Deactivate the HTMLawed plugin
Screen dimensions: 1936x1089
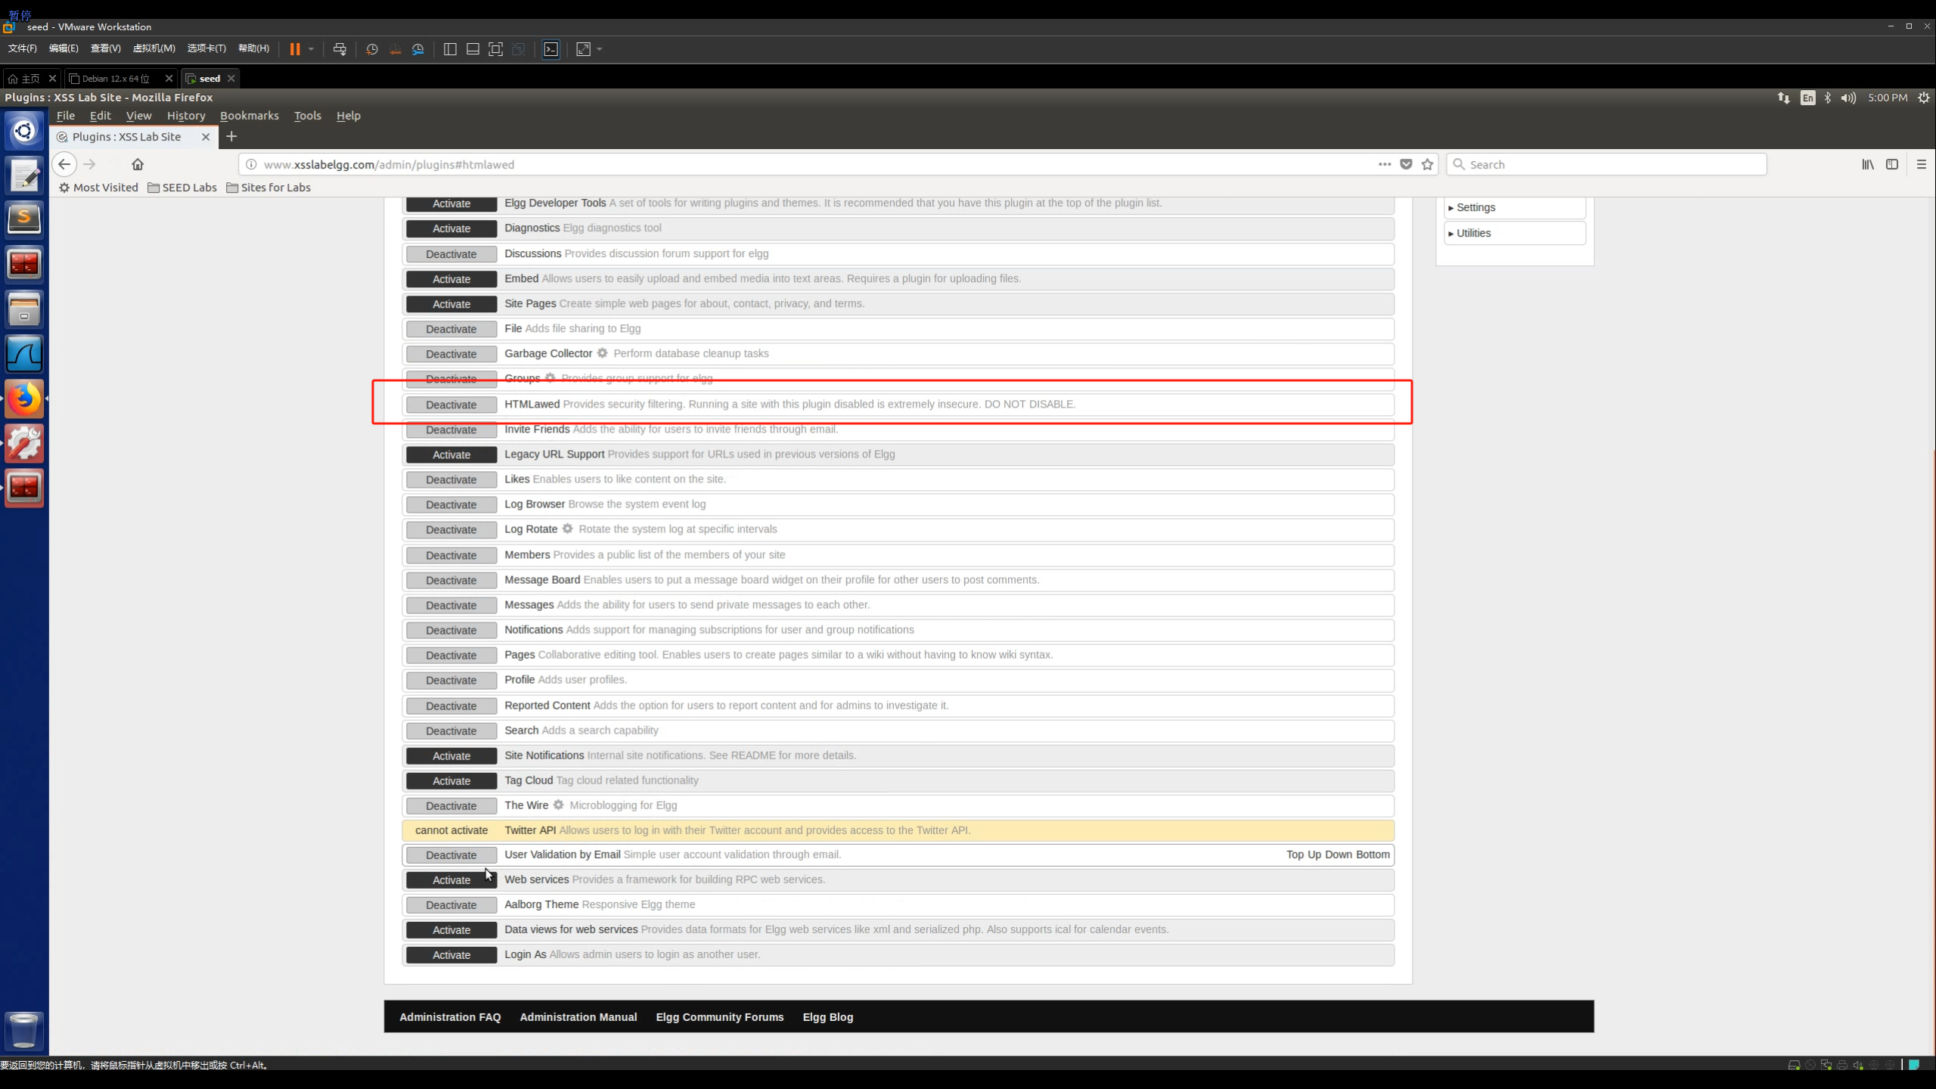451,405
